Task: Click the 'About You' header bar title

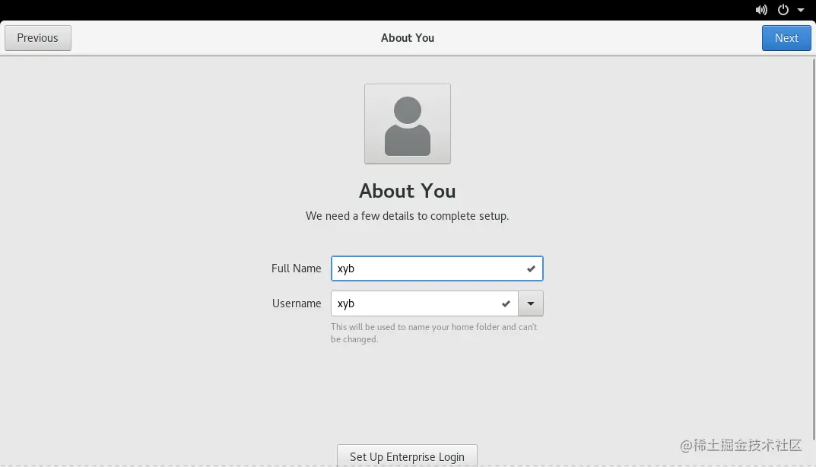Action: (408, 38)
